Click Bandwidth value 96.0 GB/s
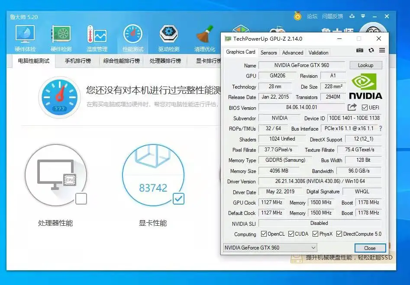410x285 pixels. click(x=359, y=170)
